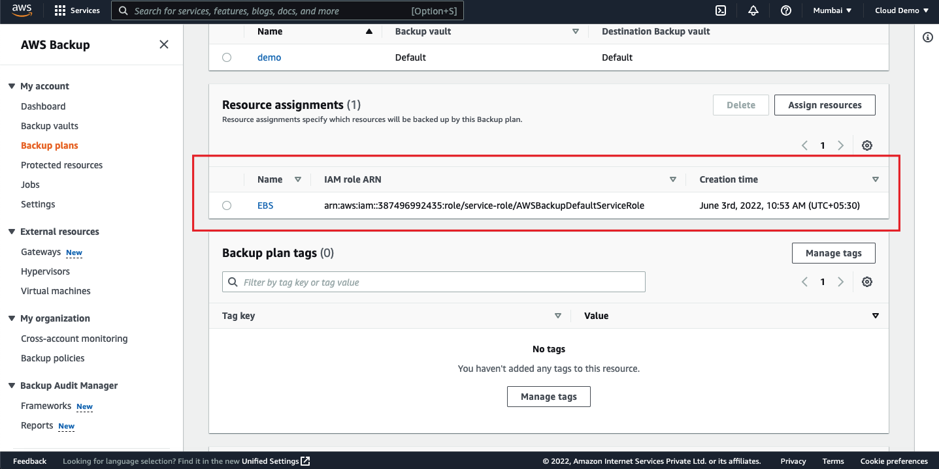This screenshot has height=469, width=939.
Task: Sort tags by Tag key column
Action: [558, 316]
